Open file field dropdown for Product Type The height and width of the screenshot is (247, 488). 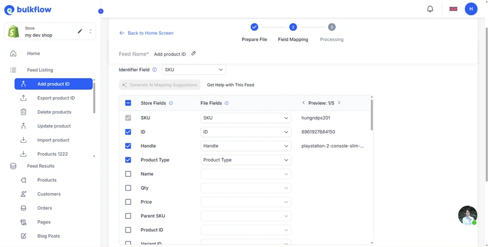(246, 160)
